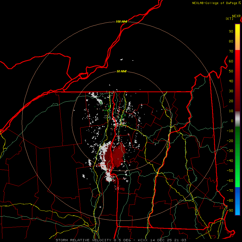Click the -70 knot scale label
Image resolution: width=242 pixels, height=242 pixels.
[230, 191]
